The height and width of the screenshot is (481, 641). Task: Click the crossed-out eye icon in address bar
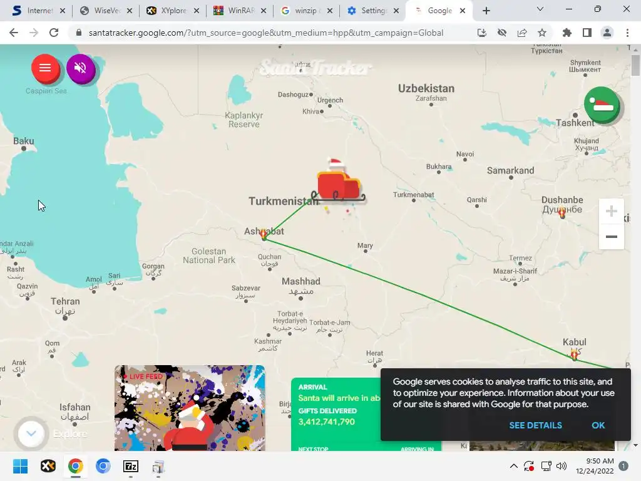click(502, 33)
